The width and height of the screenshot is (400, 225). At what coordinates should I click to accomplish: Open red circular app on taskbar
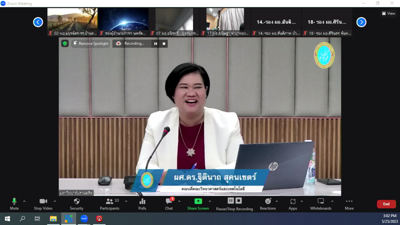pos(99,219)
